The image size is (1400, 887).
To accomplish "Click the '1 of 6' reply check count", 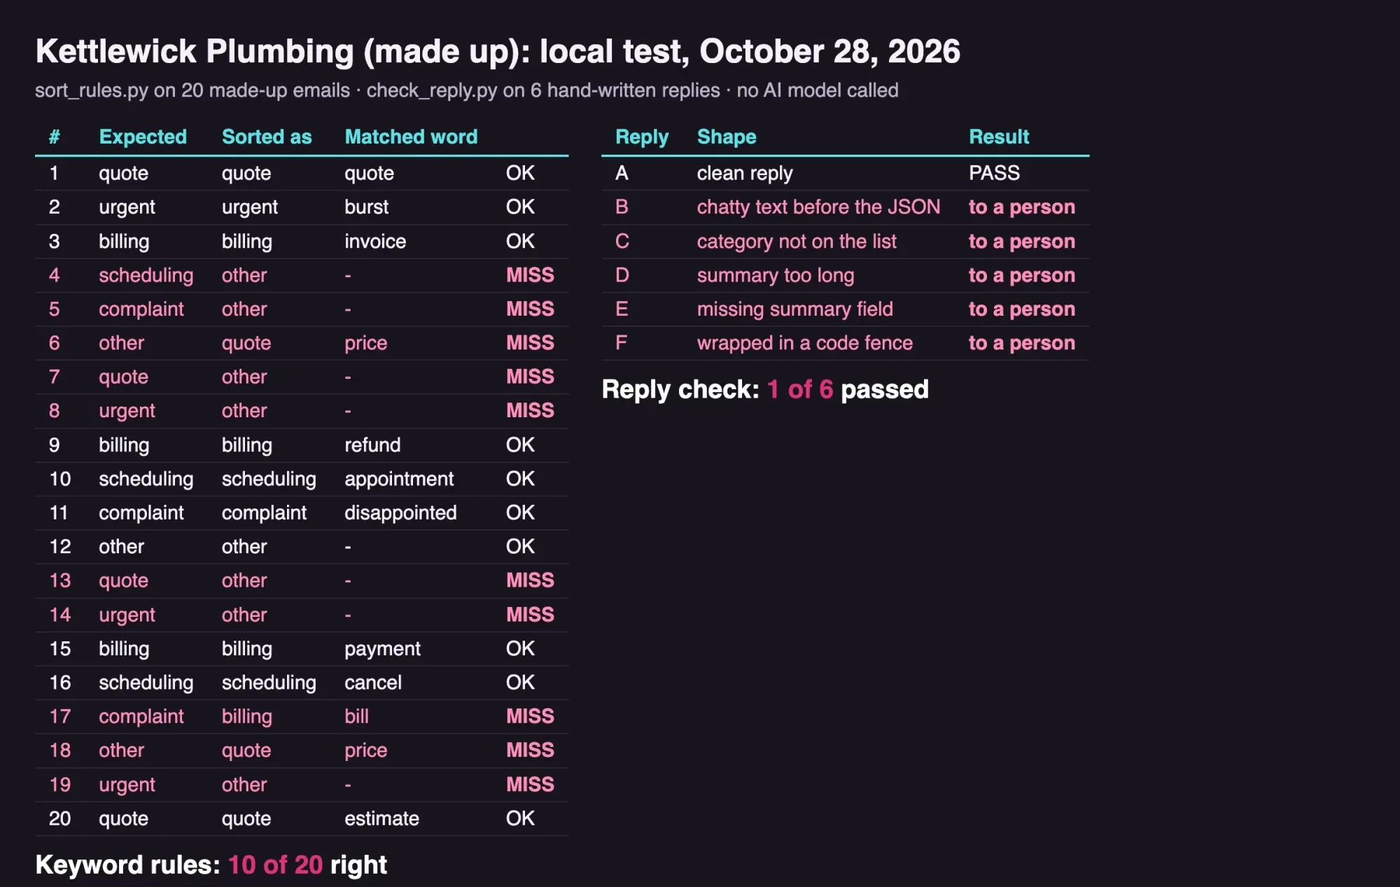I will (800, 389).
